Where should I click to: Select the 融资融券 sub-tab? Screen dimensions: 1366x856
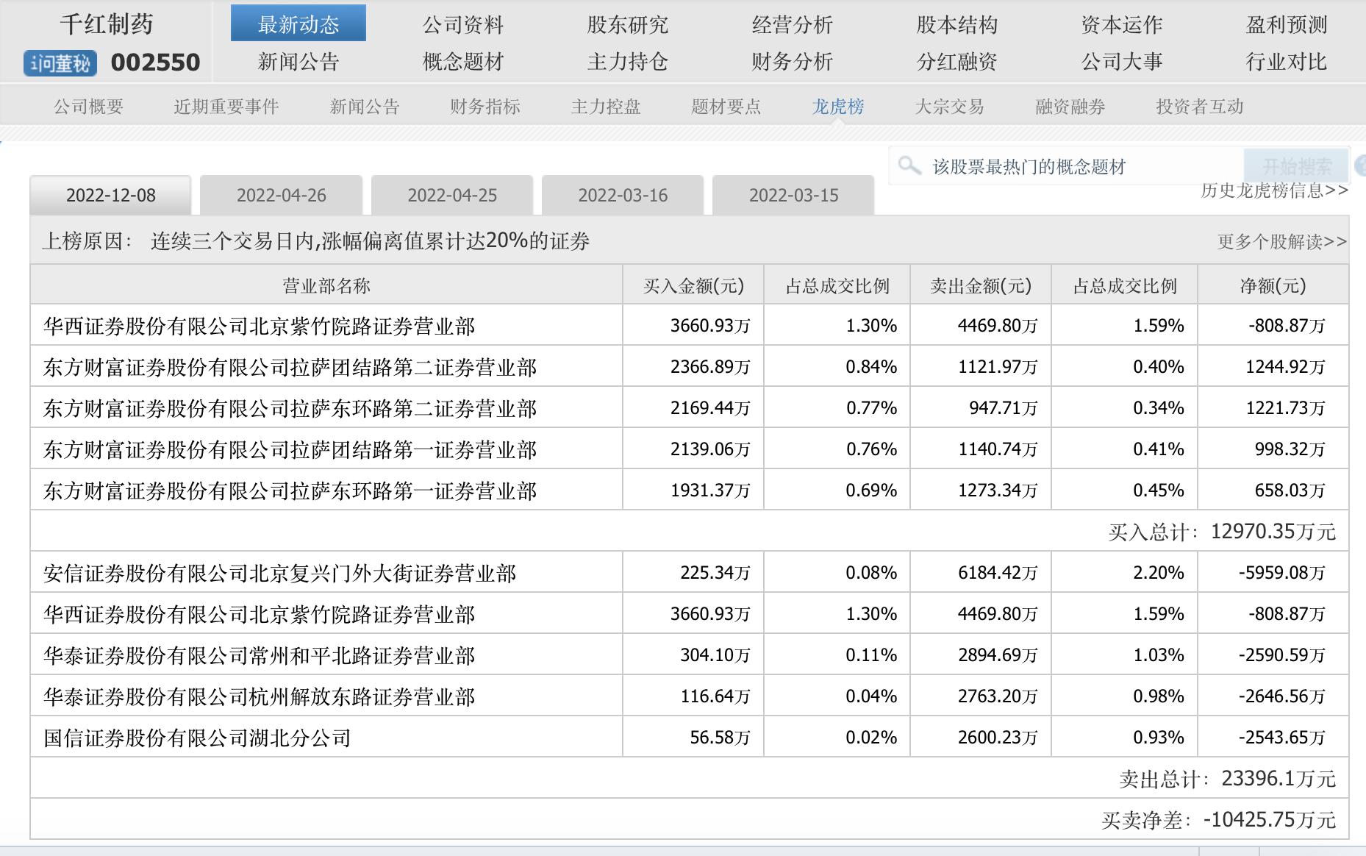click(x=1070, y=107)
